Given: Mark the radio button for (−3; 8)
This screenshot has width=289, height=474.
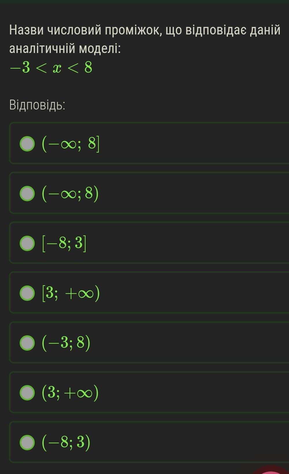Looking at the screenshot, I should point(27,343).
